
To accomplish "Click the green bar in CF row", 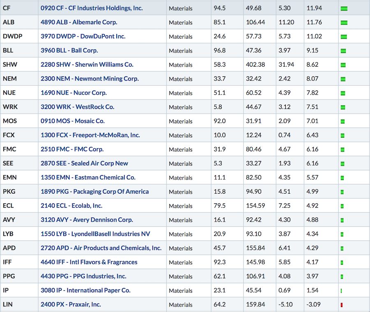I will point(344,9).
